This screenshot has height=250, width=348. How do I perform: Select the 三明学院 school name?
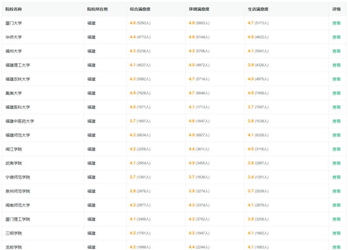click(13, 233)
